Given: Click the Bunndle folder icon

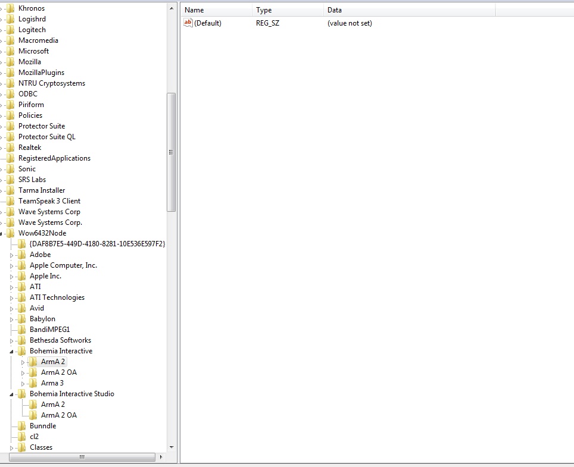Looking at the screenshot, I should click(22, 426).
